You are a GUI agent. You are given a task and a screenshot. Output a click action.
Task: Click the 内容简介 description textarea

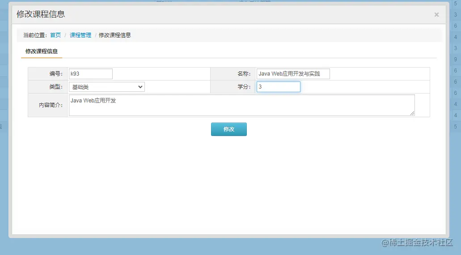click(x=241, y=105)
